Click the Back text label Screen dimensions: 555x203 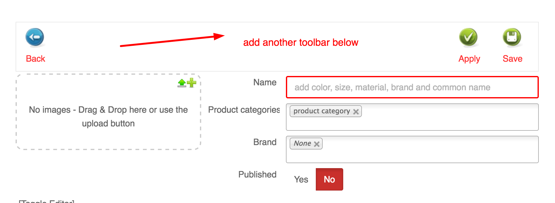(36, 59)
